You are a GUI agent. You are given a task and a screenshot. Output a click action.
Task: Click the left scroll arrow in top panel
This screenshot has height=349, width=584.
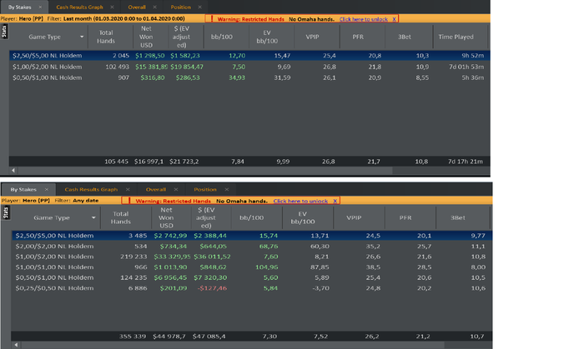point(13,171)
